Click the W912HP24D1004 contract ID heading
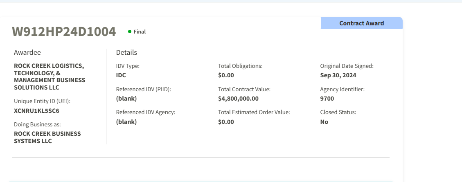The image size is (462, 182). point(64,31)
